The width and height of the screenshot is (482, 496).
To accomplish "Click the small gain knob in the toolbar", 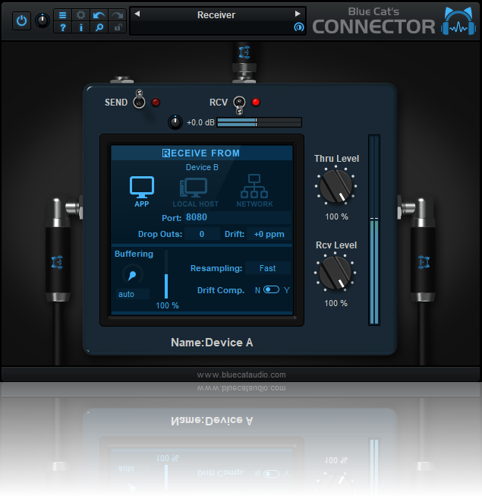I will (43, 21).
